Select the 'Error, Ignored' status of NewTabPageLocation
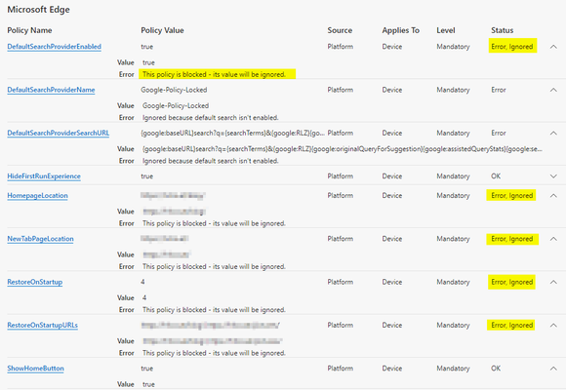This screenshot has height=390, width=566. click(x=512, y=239)
